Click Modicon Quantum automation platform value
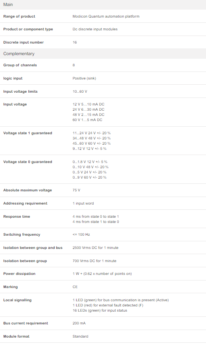The height and width of the screenshot is (344, 206). point(106,16)
